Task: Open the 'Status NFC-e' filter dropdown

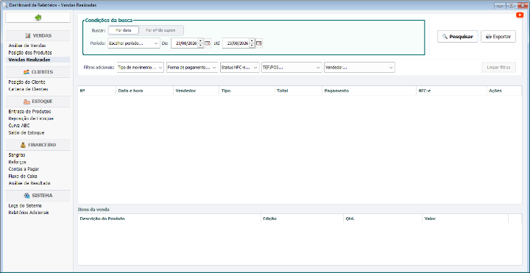Action: point(240,67)
